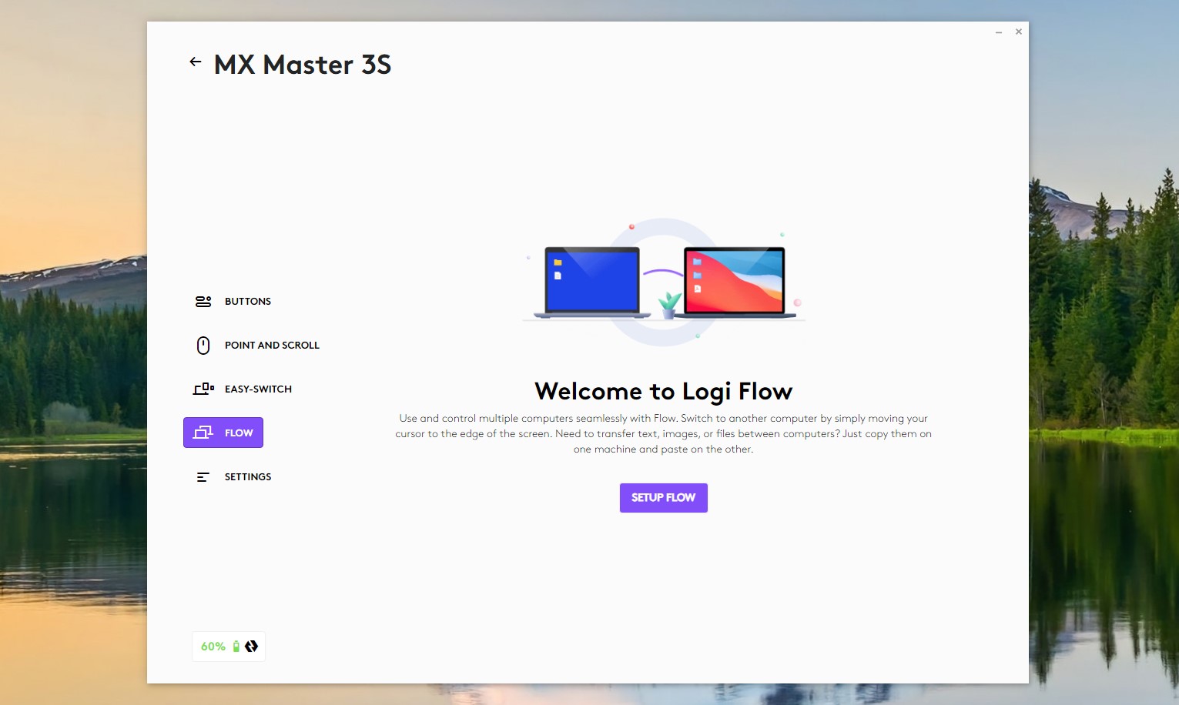
Task: Click the Buttons sidebar icon
Action: 203,302
